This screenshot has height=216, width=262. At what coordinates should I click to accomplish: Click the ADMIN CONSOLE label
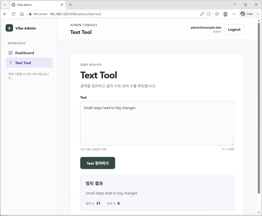tap(84, 25)
